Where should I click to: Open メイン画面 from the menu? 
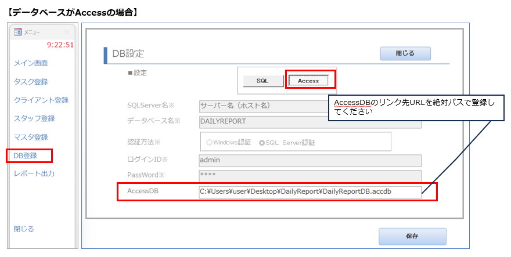(x=31, y=63)
